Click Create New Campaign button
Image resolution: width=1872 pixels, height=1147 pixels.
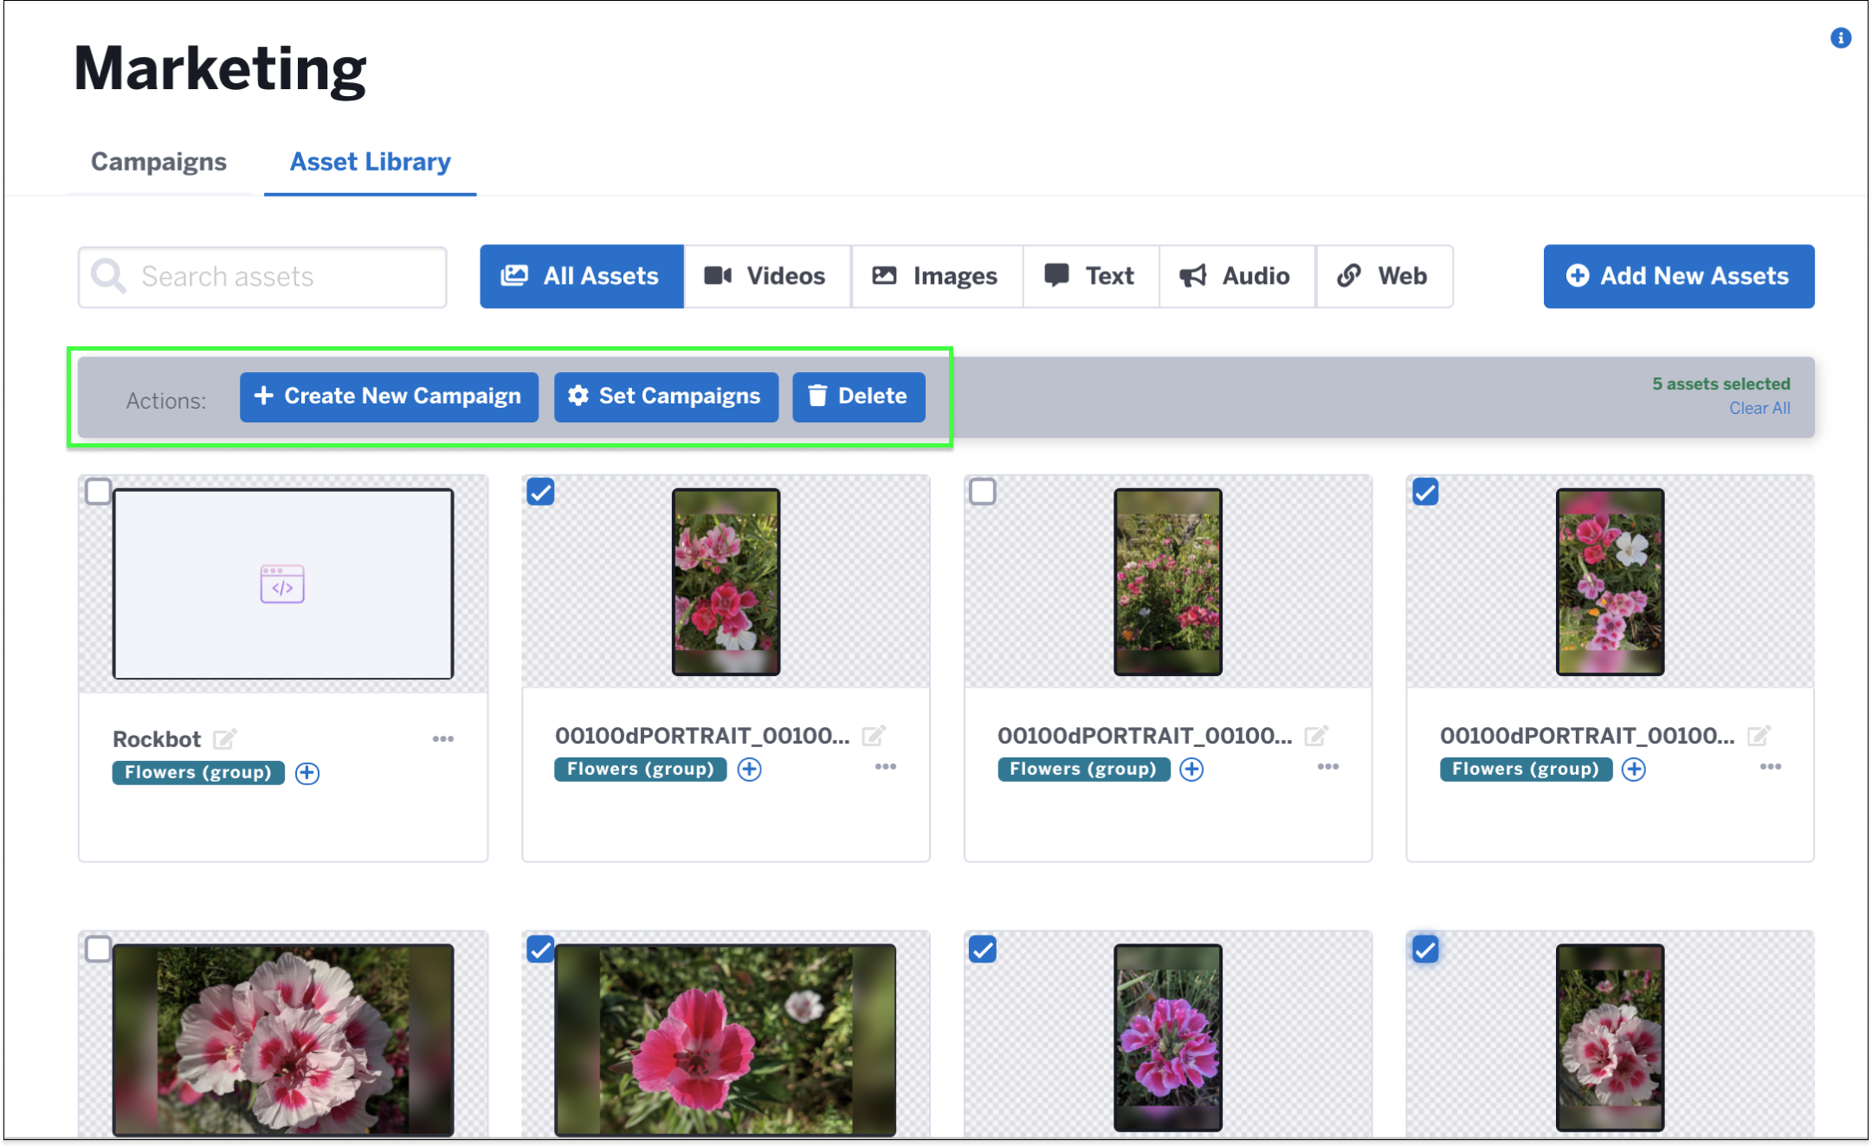[389, 396]
